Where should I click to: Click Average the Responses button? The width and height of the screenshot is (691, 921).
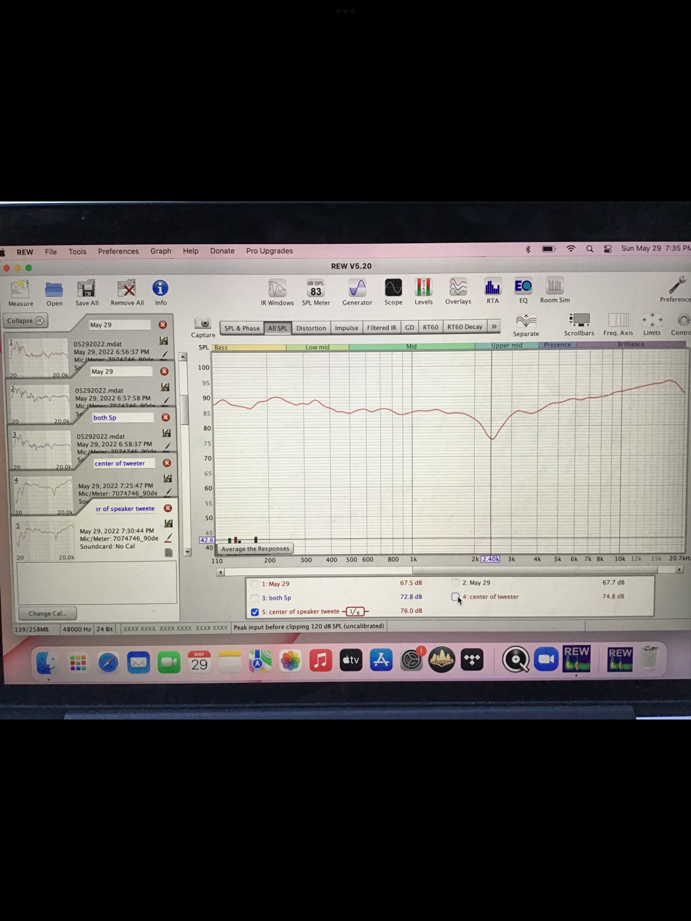(255, 549)
